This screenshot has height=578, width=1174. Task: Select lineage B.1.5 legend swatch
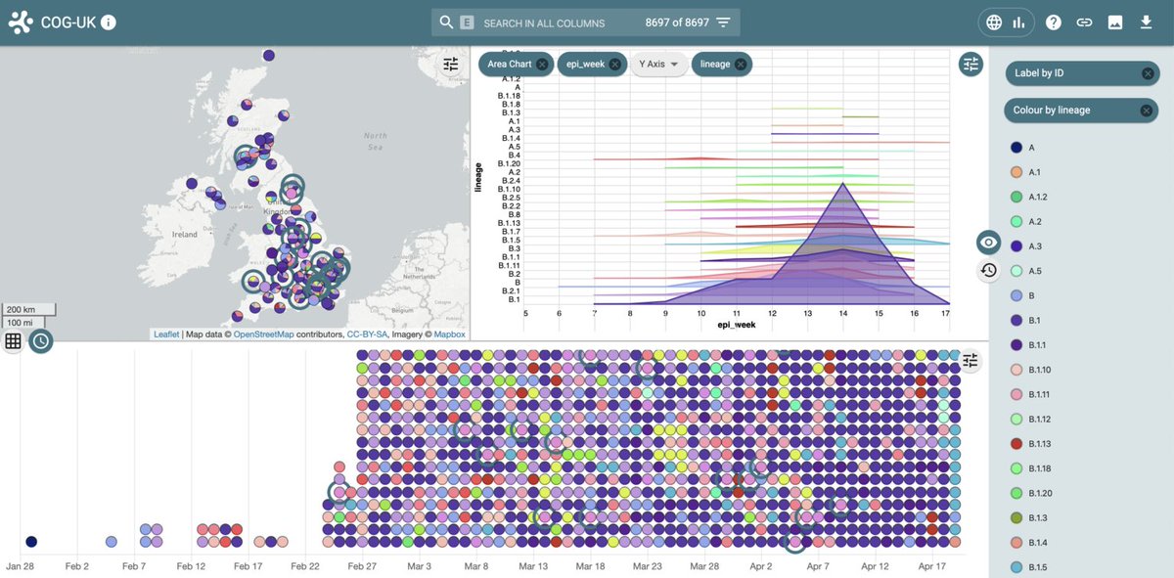coord(1015,567)
